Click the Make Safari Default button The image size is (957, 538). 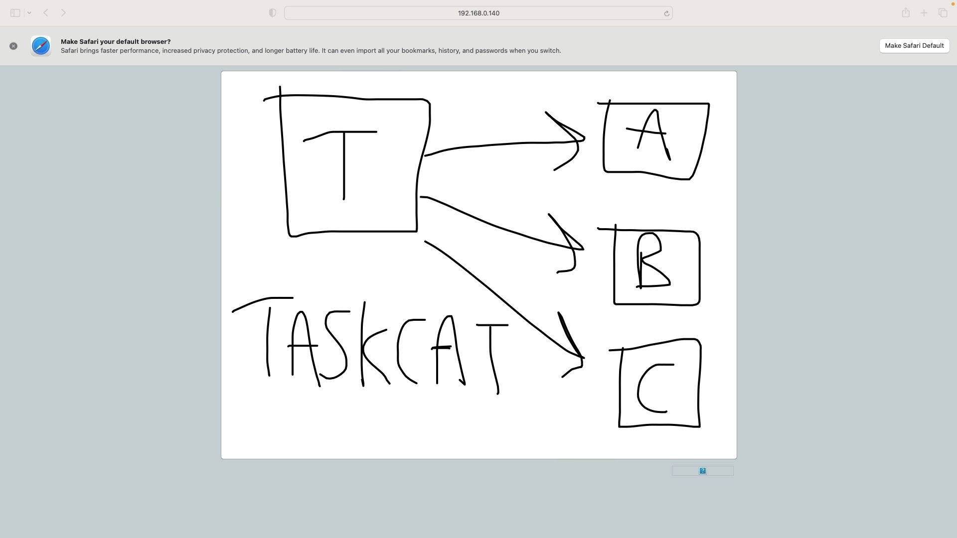pos(914,46)
